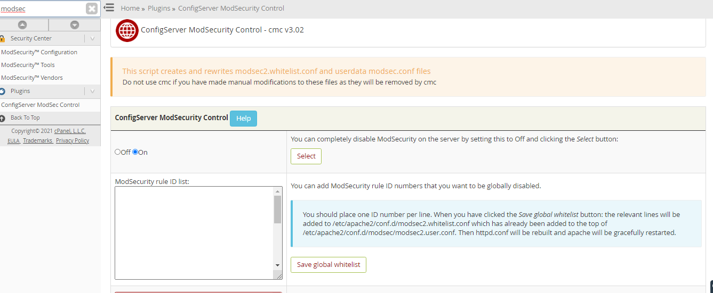Click the Help button

click(243, 119)
